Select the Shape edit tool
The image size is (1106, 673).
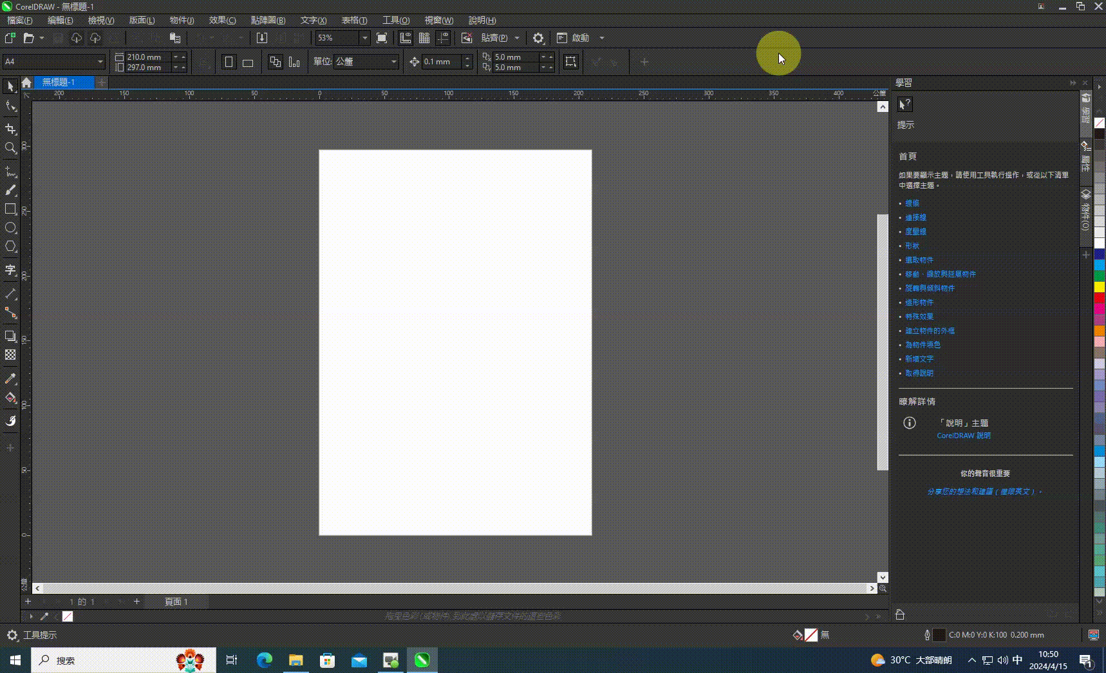10,106
